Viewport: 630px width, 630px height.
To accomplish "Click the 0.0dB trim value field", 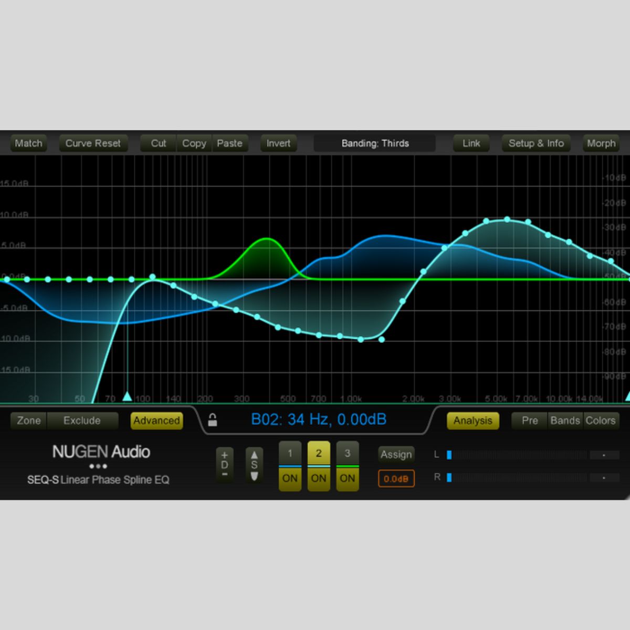I will (x=396, y=478).
